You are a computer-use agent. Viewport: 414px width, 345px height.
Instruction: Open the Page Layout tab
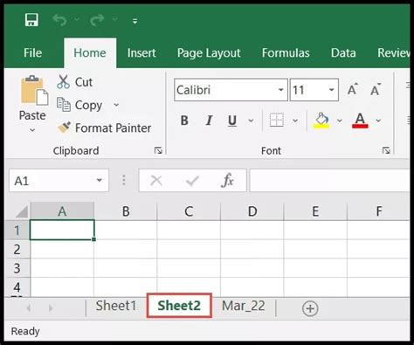pyautogui.click(x=209, y=53)
